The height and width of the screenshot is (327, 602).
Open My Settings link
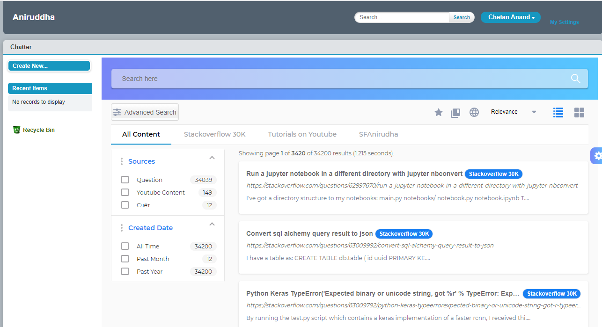pyautogui.click(x=564, y=22)
